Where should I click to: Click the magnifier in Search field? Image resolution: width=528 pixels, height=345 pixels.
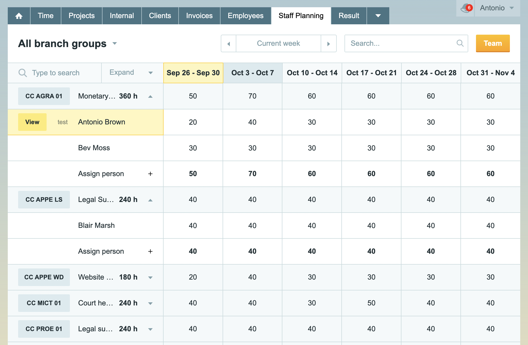(x=460, y=43)
